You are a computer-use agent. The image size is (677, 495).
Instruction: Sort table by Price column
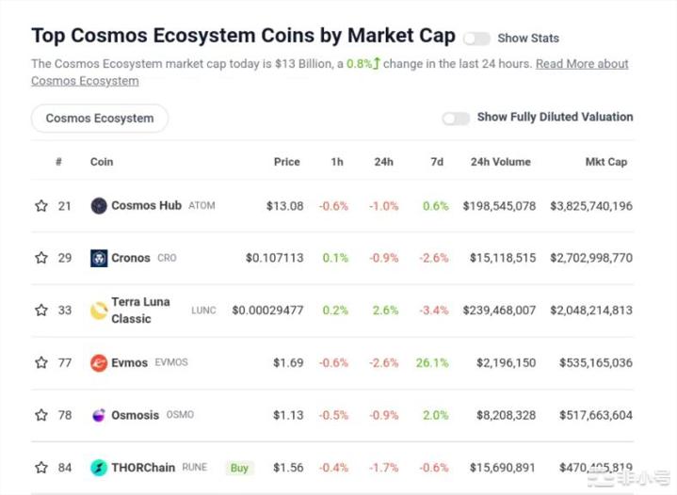pos(286,162)
